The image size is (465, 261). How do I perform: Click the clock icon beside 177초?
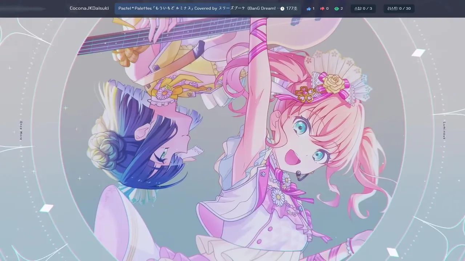pos(282,8)
